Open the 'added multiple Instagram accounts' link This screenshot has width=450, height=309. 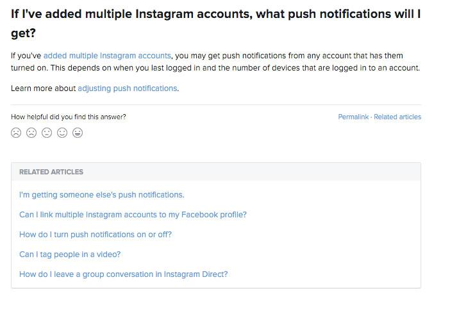(107, 56)
